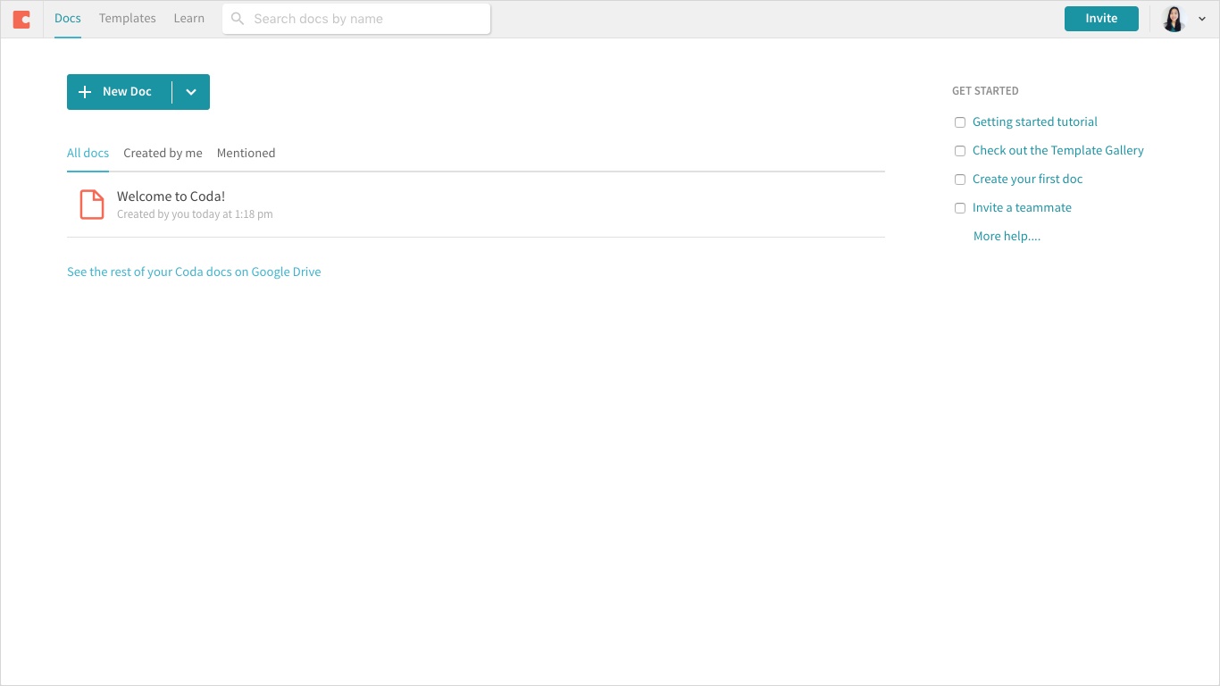Click the plus icon on New Doc
Image resolution: width=1220 pixels, height=686 pixels.
pyautogui.click(x=85, y=92)
